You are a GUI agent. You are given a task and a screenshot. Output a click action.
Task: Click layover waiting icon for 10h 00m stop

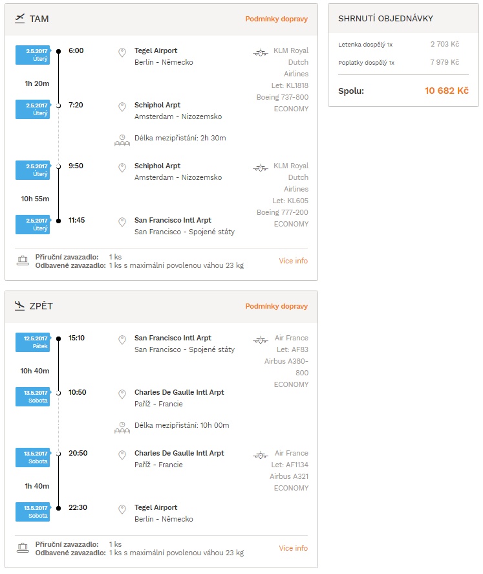pos(122,428)
